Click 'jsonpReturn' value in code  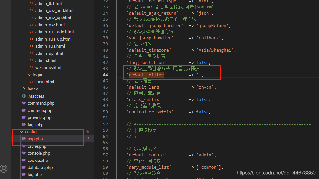(x=212, y=25)
